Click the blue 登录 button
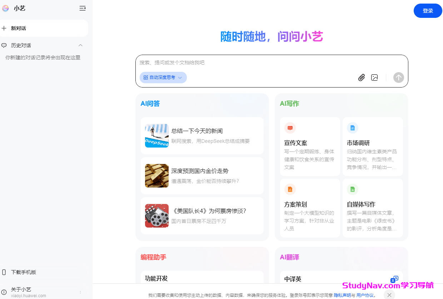 tap(428, 11)
